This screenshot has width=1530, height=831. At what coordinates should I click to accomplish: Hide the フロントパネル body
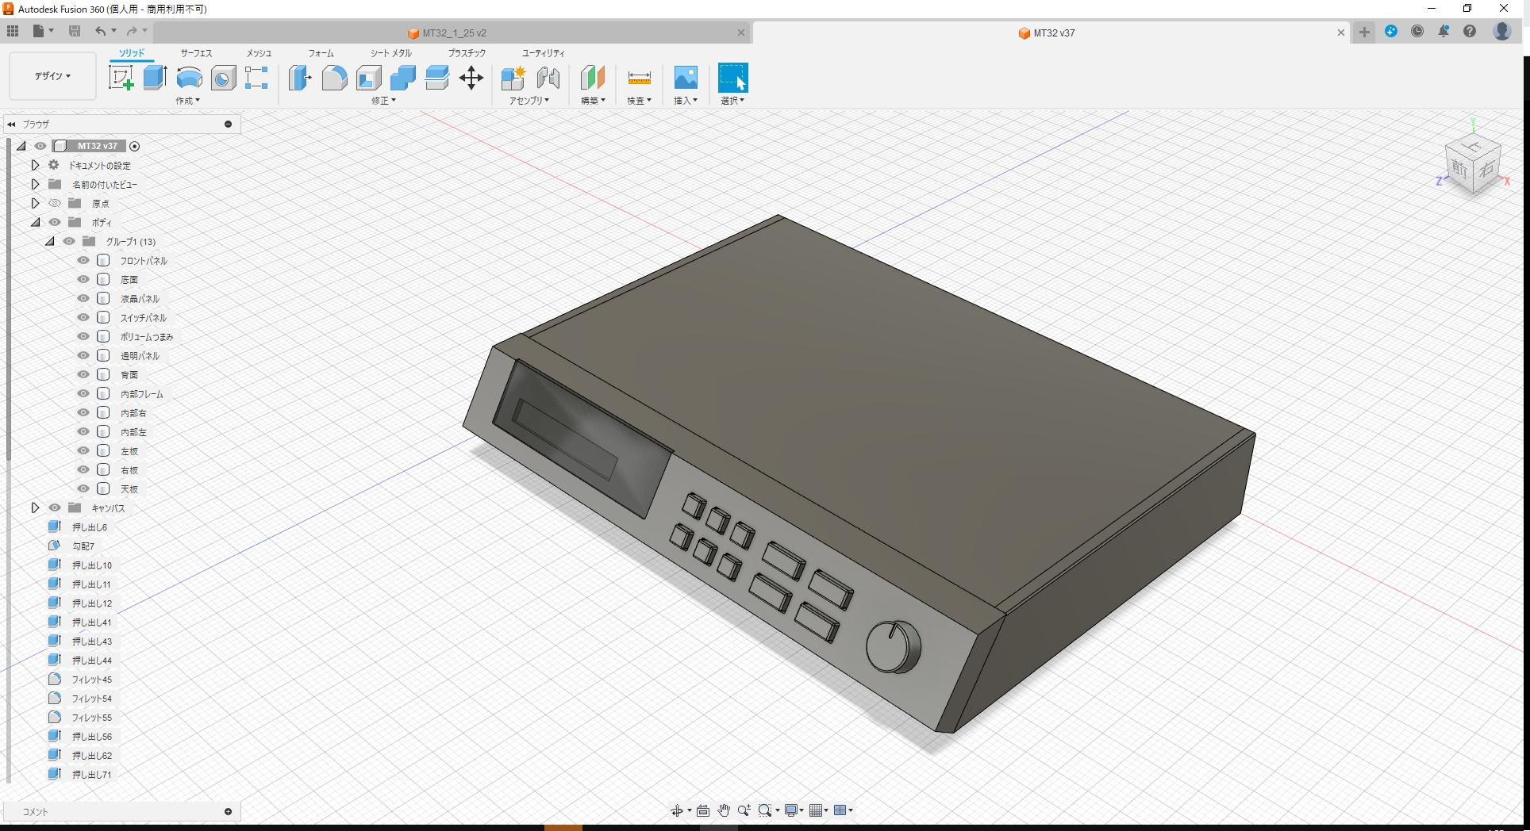[83, 260]
